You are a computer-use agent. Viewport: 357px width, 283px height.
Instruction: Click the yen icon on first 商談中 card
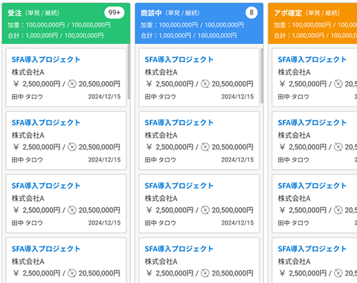click(149, 84)
